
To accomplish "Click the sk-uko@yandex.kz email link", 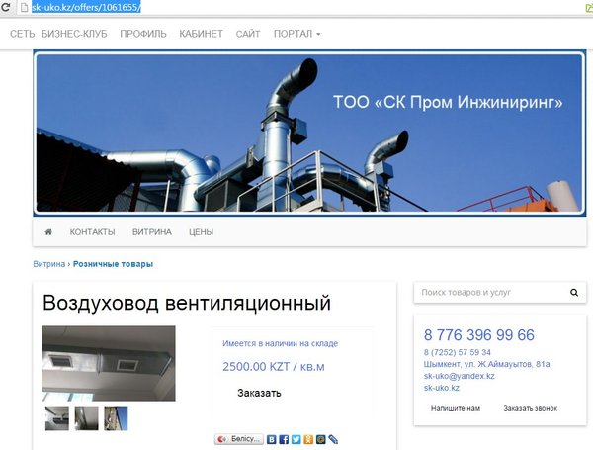I will [x=459, y=376].
